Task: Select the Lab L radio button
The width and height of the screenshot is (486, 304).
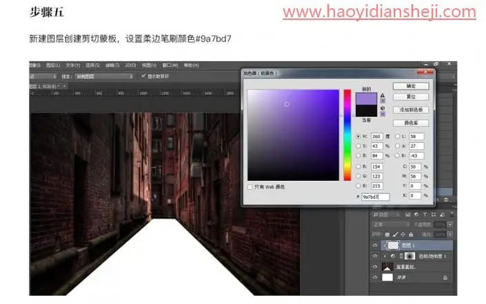Action: (x=397, y=136)
